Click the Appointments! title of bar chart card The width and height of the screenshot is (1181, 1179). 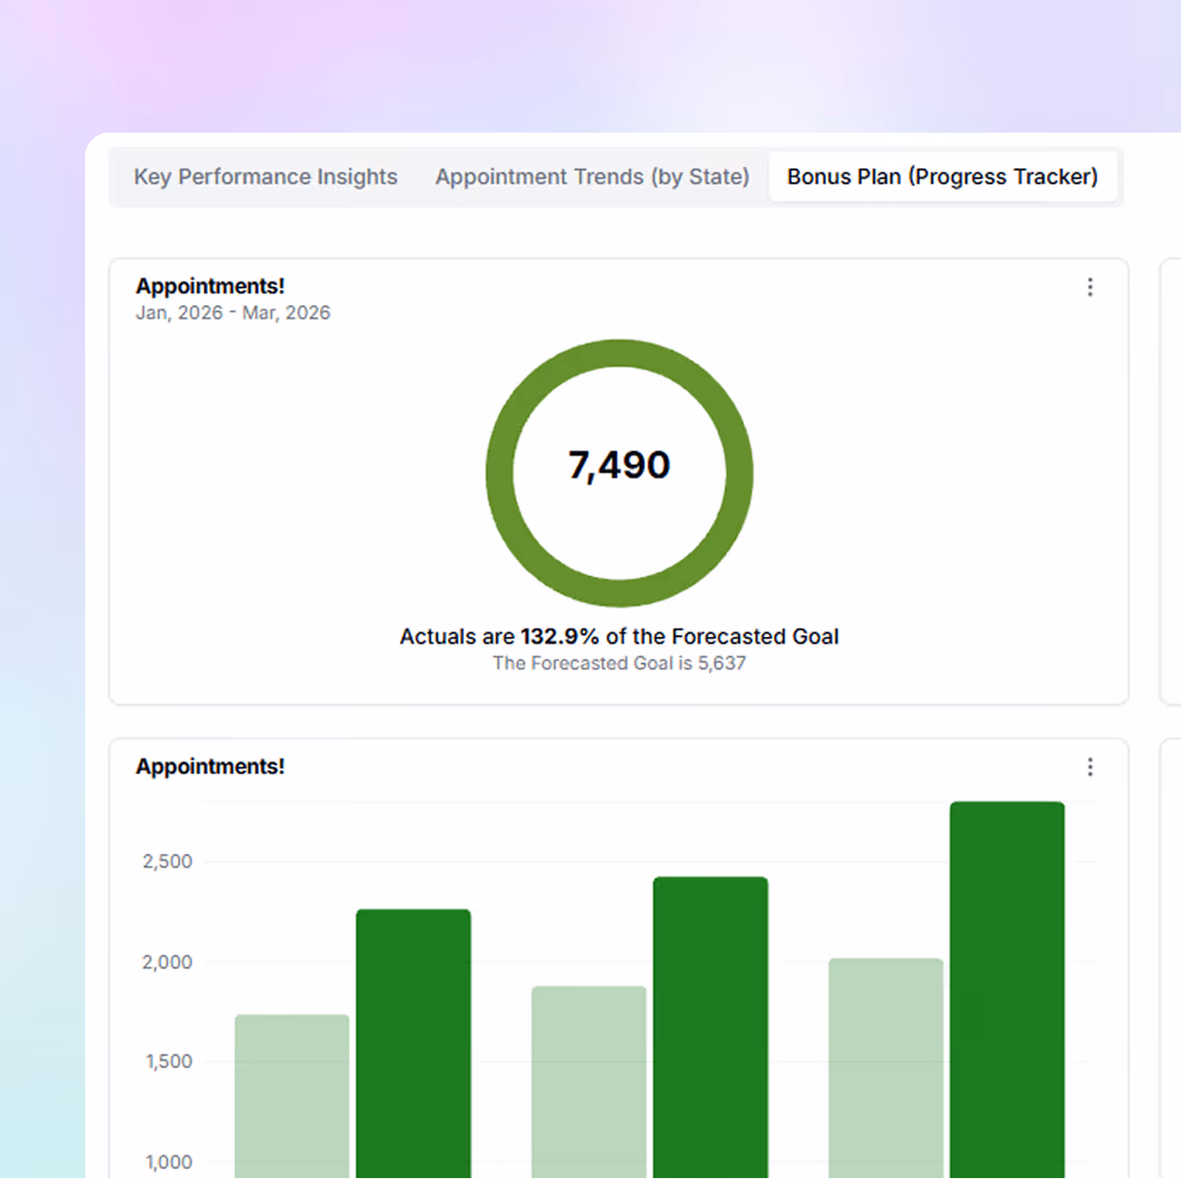coord(210,767)
